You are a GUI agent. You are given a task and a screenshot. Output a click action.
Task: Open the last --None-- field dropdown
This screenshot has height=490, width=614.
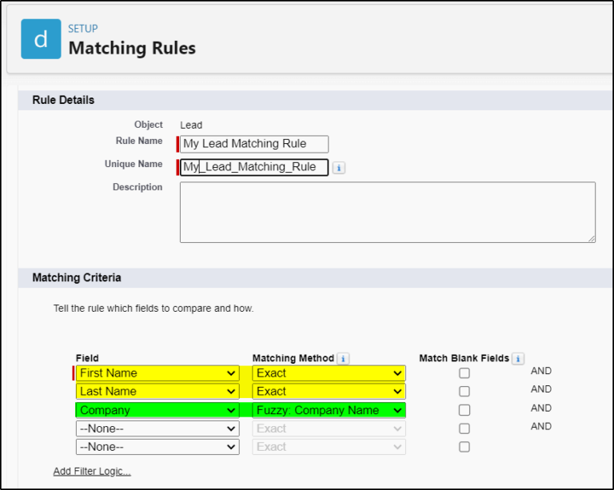click(157, 447)
